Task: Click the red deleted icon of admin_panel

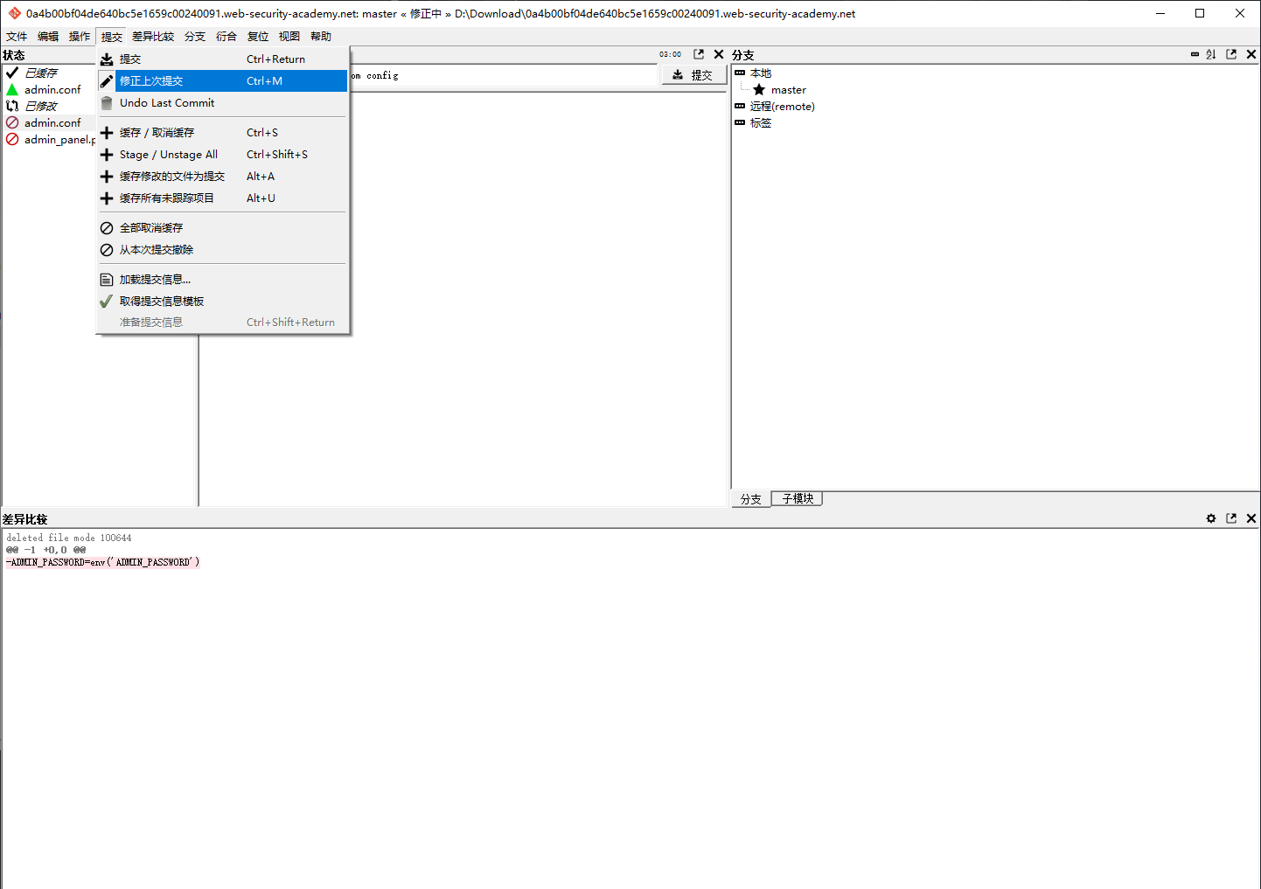Action: click(x=12, y=139)
